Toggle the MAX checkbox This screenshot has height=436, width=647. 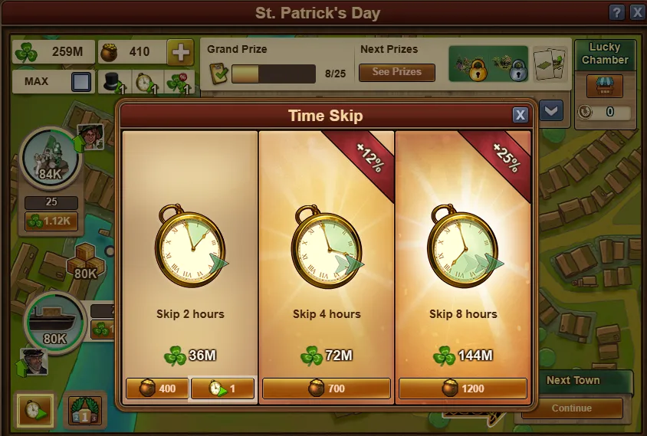(x=81, y=82)
